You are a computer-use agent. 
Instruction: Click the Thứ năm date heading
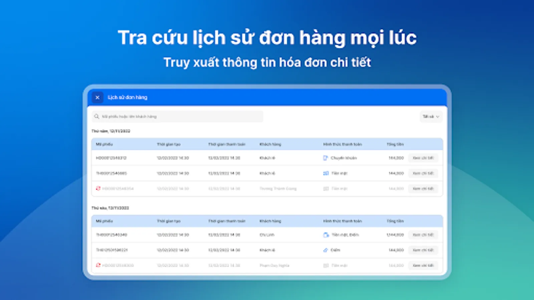pyautogui.click(x=111, y=131)
